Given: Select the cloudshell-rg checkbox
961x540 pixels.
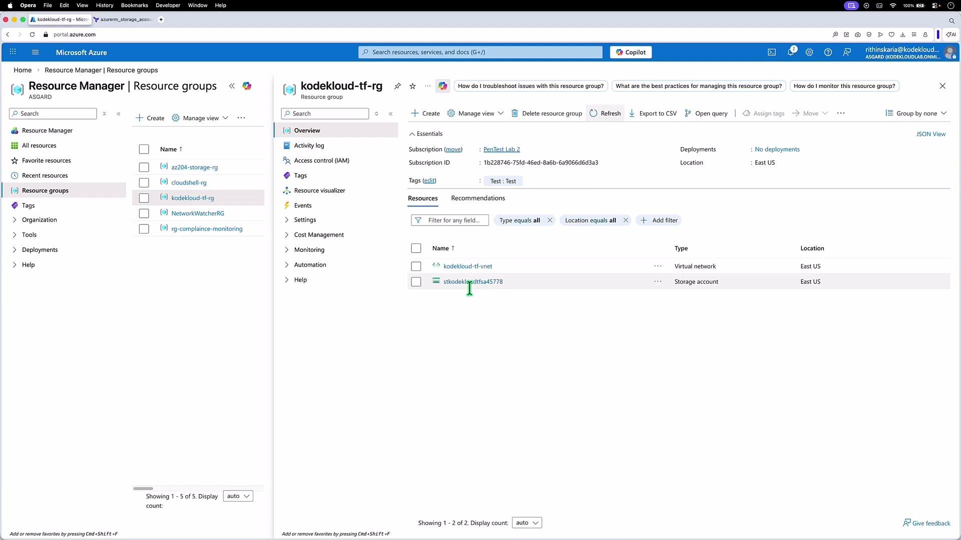Looking at the screenshot, I should point(144,183).
